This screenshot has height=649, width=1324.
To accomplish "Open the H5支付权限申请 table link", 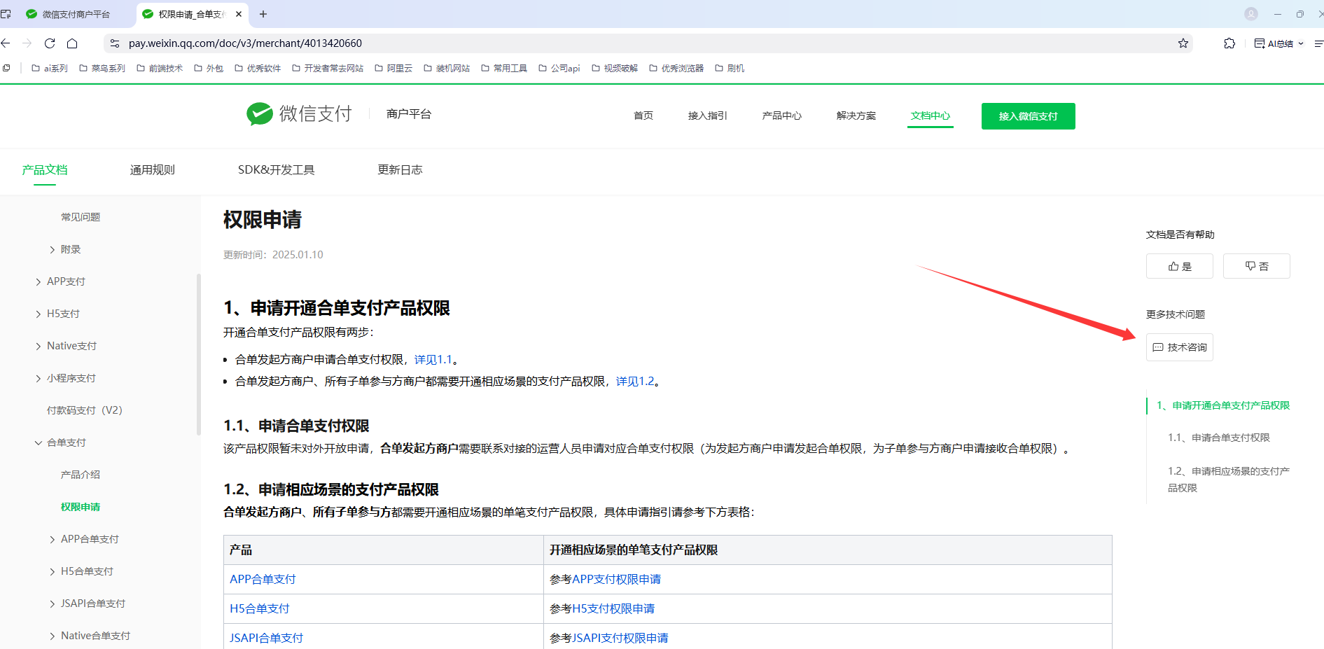I will 613,609.
